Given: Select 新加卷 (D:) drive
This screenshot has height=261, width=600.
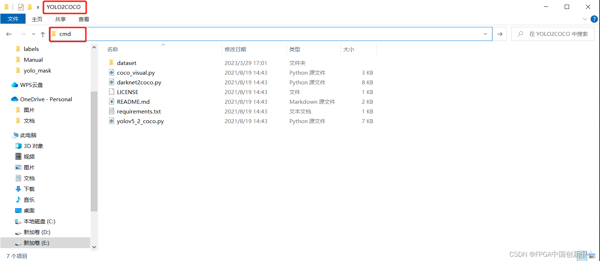Looking at the screenshot, I should [37, 232].
